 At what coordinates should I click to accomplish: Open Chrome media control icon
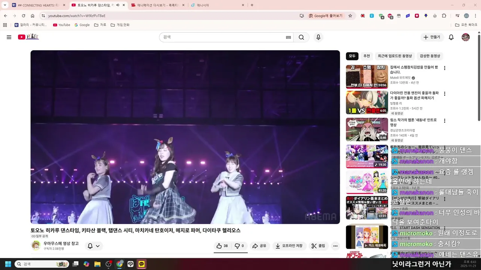click(x=457, y=16)
